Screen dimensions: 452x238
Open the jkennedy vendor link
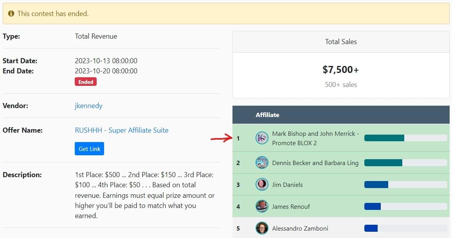click(x=88, y=106)
